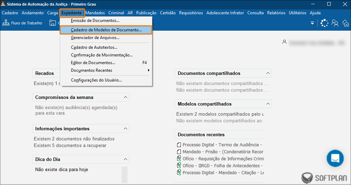Click Documentos recentes panel header
The height and width of the screenshot is (185, 351).
point(219,134)
